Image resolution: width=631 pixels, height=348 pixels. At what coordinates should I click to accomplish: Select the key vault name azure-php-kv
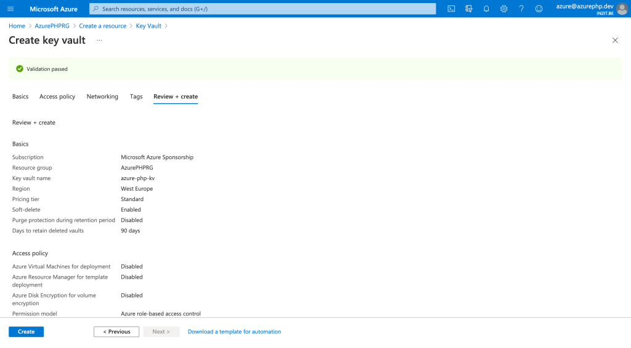pos(137,178)
